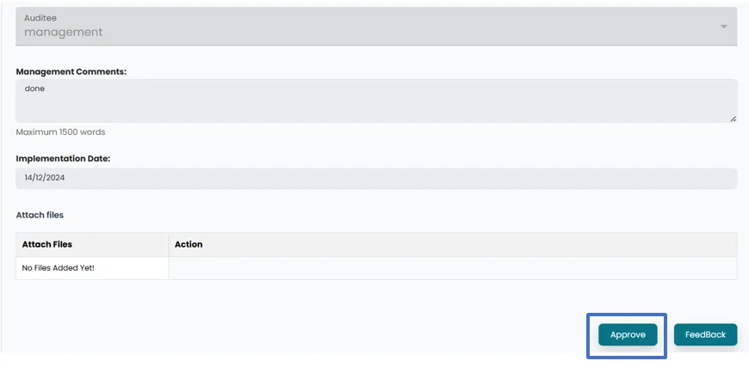Click the 'done' text in comments
The image size is (749, 367).
pyautogui.click(x=34, y=89)
